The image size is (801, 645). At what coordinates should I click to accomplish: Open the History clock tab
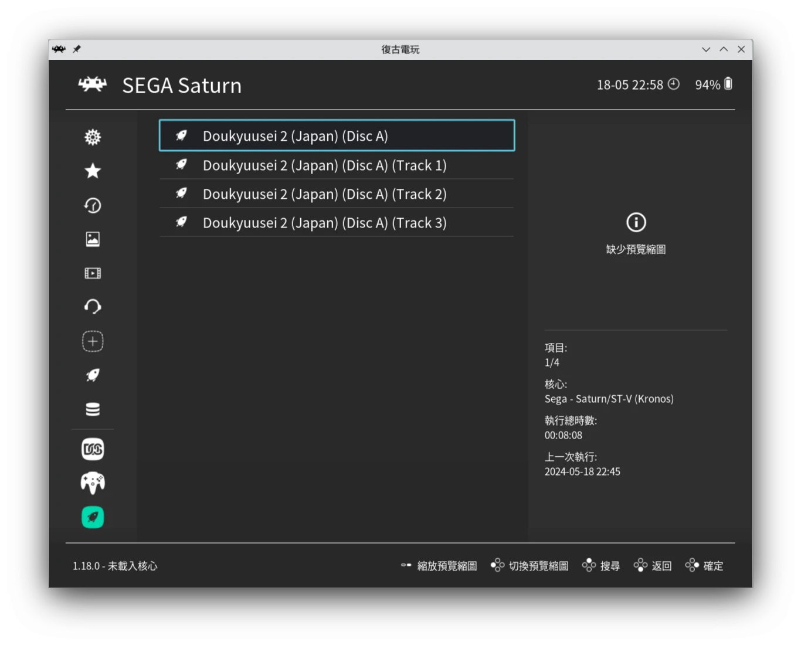click(x=93, y=205)
